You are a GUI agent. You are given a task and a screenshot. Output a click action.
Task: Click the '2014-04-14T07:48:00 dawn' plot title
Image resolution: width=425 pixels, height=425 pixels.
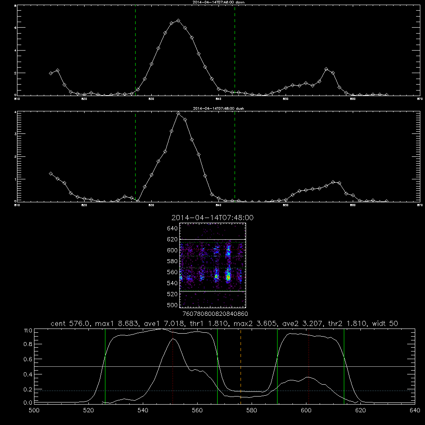[x=218, y=2]
